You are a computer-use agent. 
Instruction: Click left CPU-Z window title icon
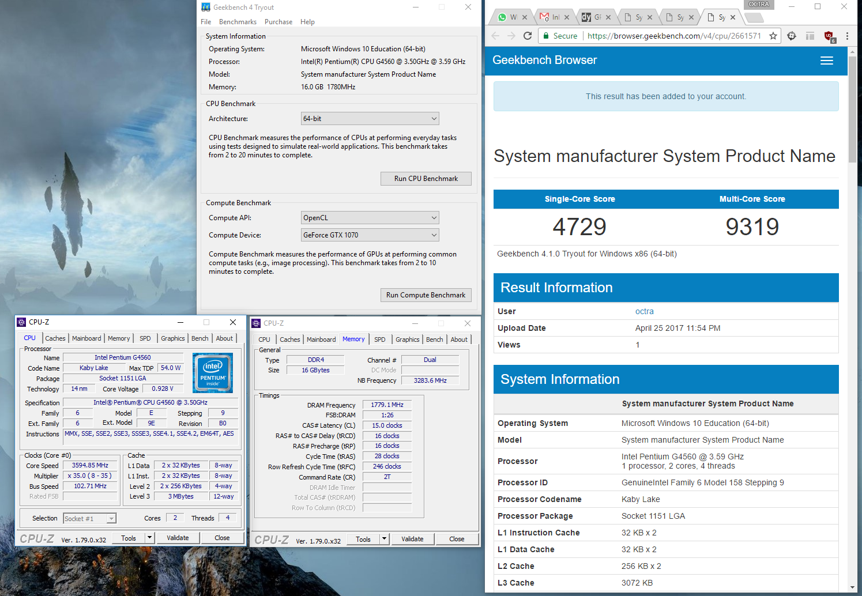tap(21, 322)
